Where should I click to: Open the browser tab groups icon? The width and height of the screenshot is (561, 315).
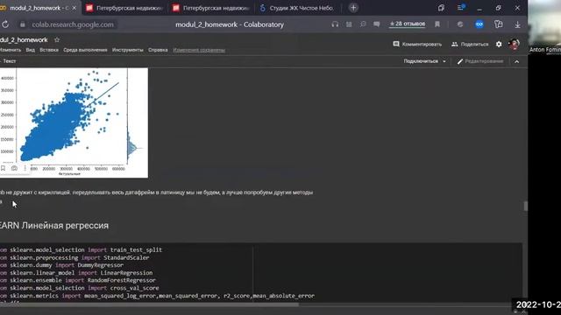[441, 8]
